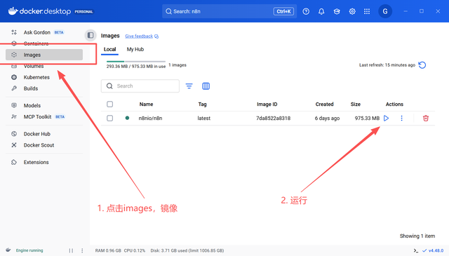
Task: Sort by Size column header
Action: (x=356, y=105)
